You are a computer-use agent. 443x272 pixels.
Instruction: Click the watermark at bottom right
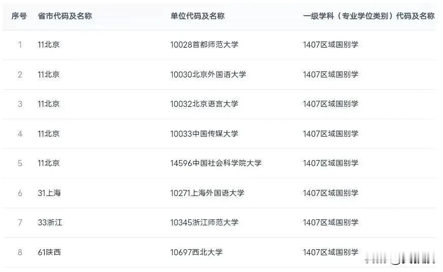(400, 259)
